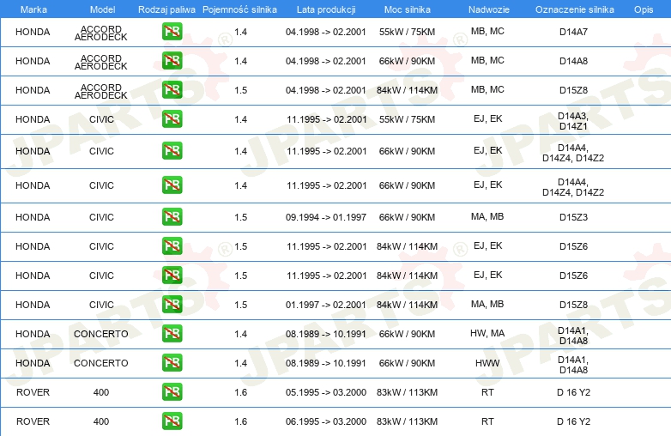Click fuel icon in Civic D14A3 row

(172, 119)
